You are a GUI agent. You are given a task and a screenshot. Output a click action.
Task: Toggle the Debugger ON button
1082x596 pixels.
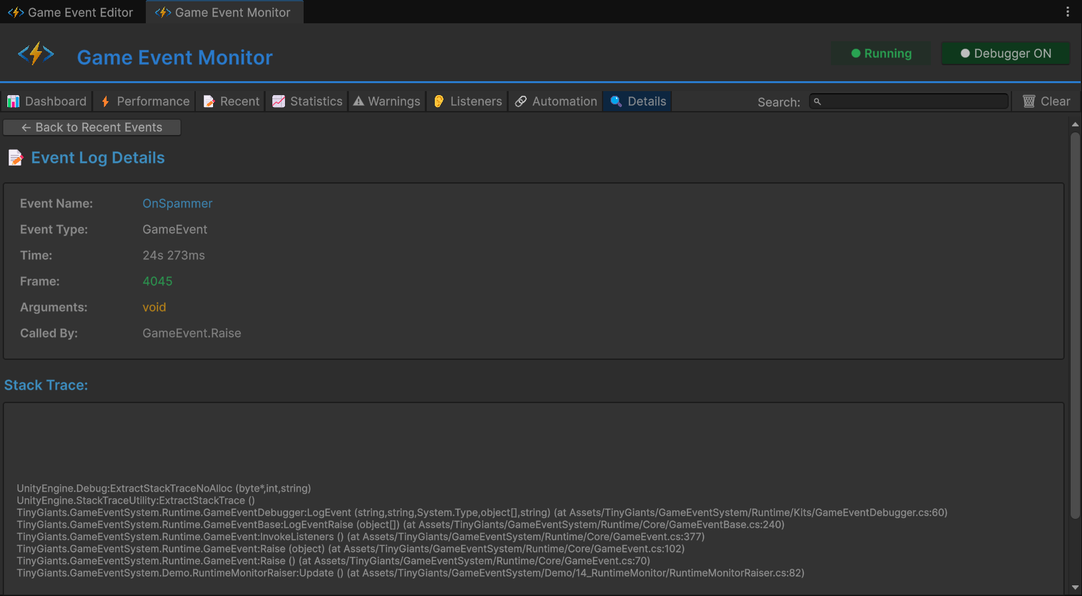[x=1005, y=53]
